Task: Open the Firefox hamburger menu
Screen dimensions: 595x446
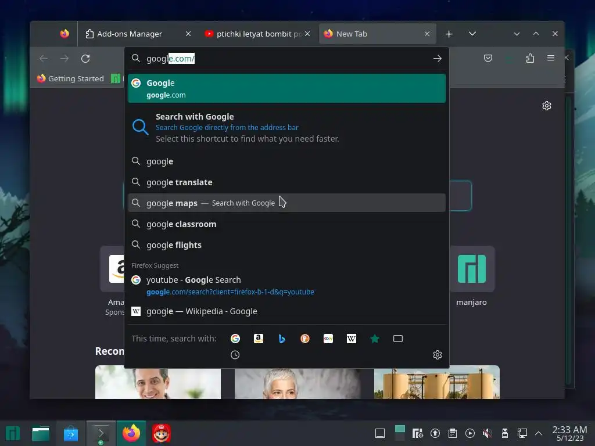Action: 551,58
